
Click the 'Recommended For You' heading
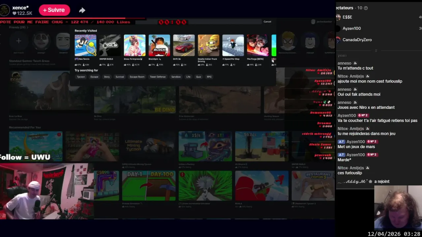pos(25,127)
